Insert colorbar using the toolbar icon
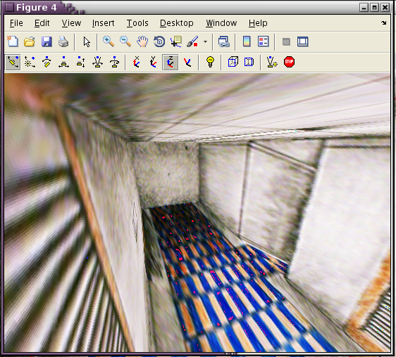Viewport: 396px width, 357px height. [247, 41]
